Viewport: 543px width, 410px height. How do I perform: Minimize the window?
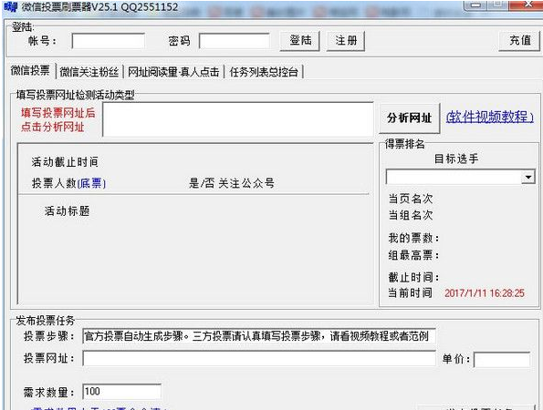coord(475,5)
